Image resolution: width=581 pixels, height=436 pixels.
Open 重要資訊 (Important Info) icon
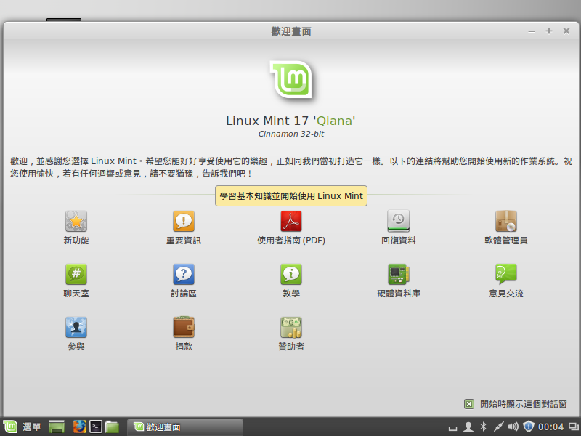[184, 221]
